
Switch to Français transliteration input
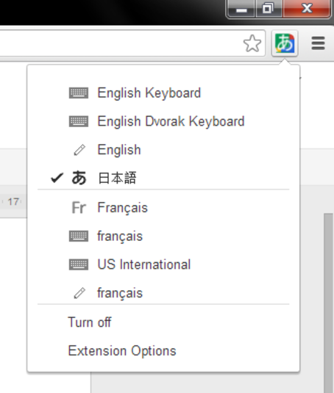(x=163, y=208)
